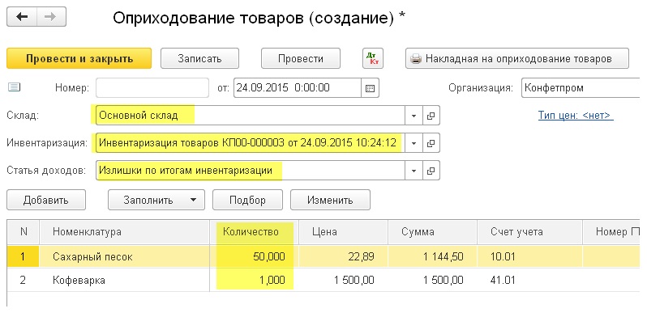Screen dimensions: 647x317
Task: Open the Статья доходов open-form icon
Action: [x=431, y=171]
